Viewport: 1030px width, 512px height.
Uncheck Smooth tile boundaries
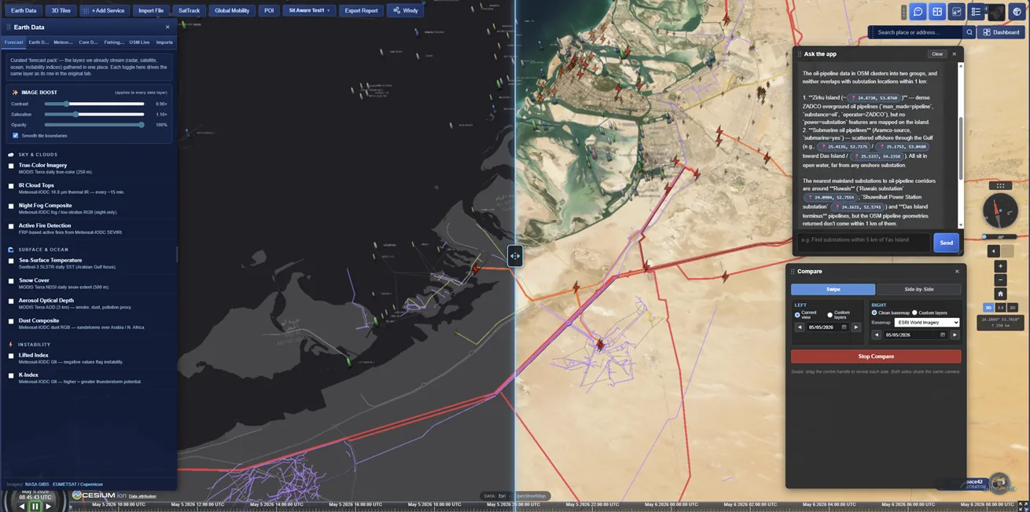point(16,136)
